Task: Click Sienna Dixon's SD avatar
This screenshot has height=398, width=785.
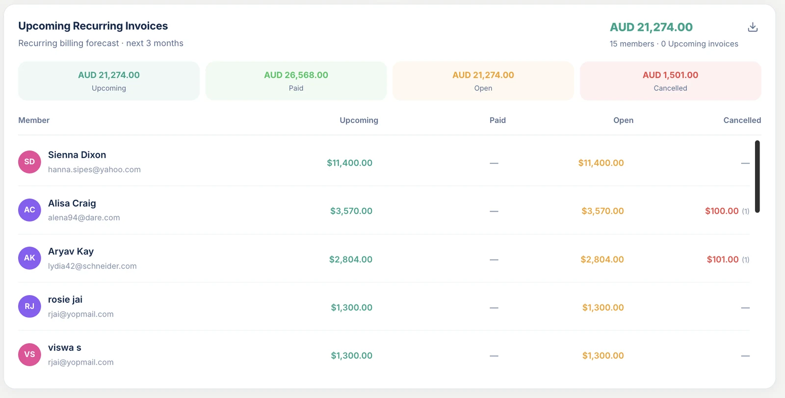Action: coord(29,162)
